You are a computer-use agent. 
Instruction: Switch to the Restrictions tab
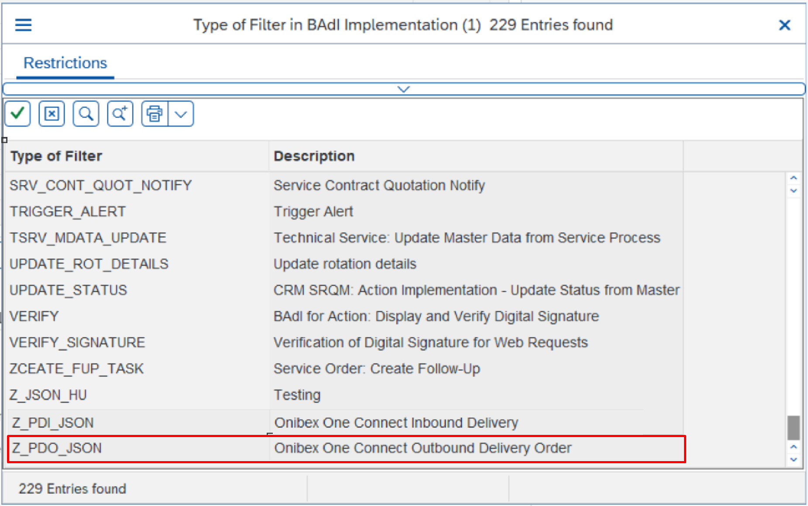65,63
